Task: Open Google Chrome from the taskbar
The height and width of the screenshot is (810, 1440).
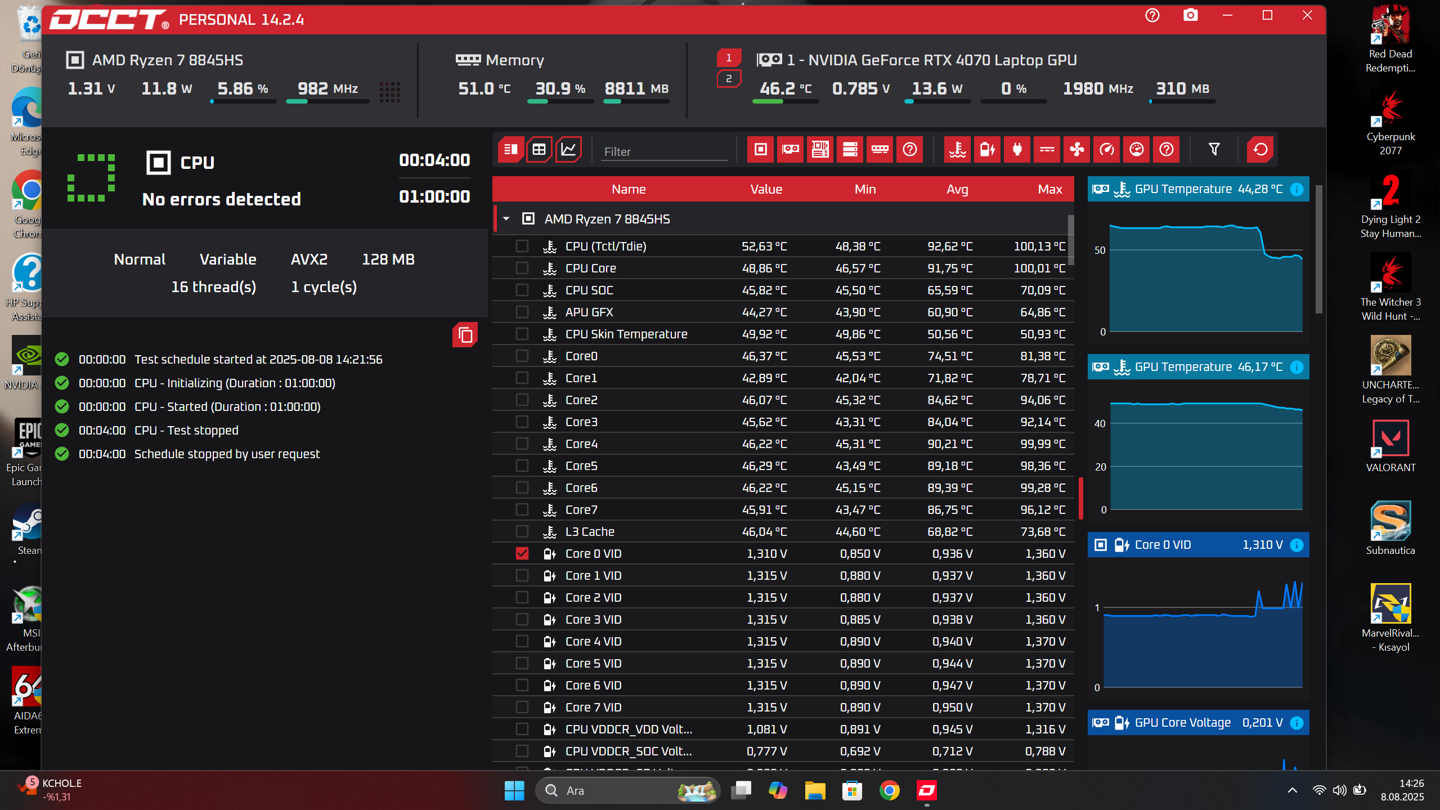Action: point(889,790)
